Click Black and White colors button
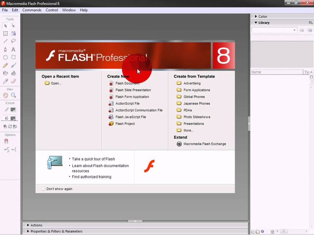The height and width of the screenshot is (235, 314). click(5, 127)
